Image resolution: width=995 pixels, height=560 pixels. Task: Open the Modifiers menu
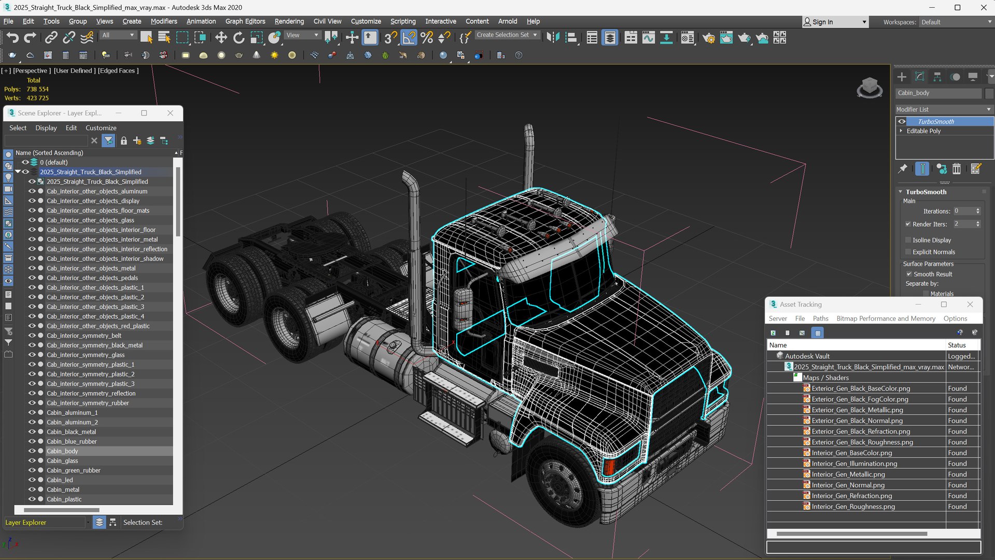tap(163, 21)
